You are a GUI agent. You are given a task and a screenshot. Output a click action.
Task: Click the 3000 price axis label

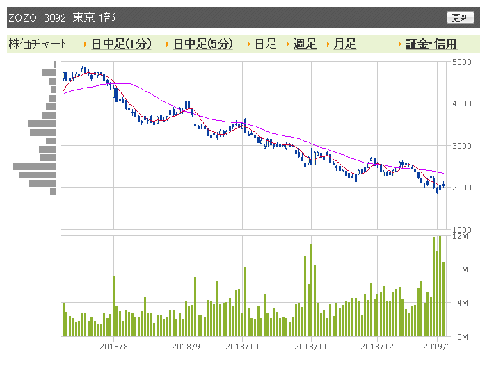pos(461,145)
